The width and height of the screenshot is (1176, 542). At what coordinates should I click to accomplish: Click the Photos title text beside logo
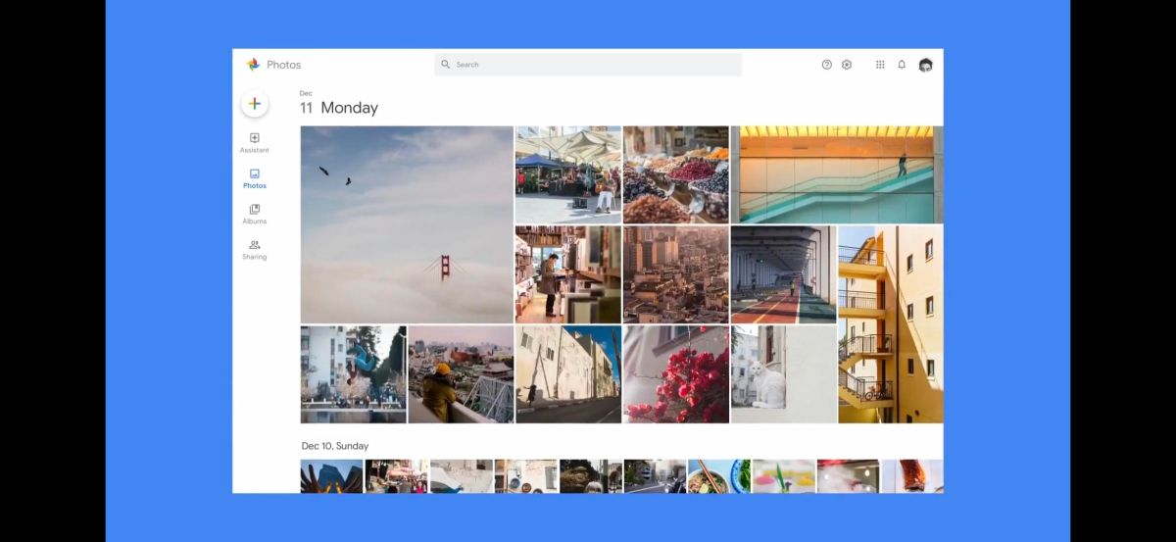pyautogui.click(x=284, y=65)
